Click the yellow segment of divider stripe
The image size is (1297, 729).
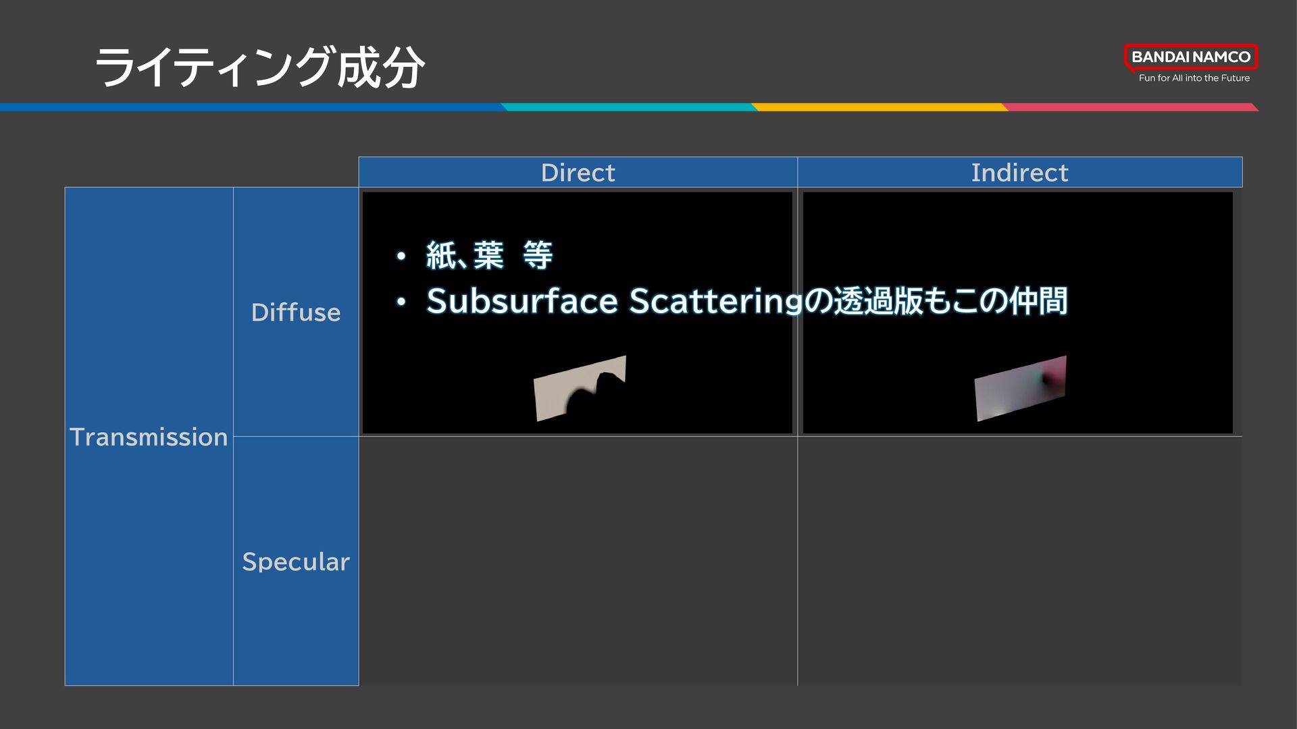878,107
